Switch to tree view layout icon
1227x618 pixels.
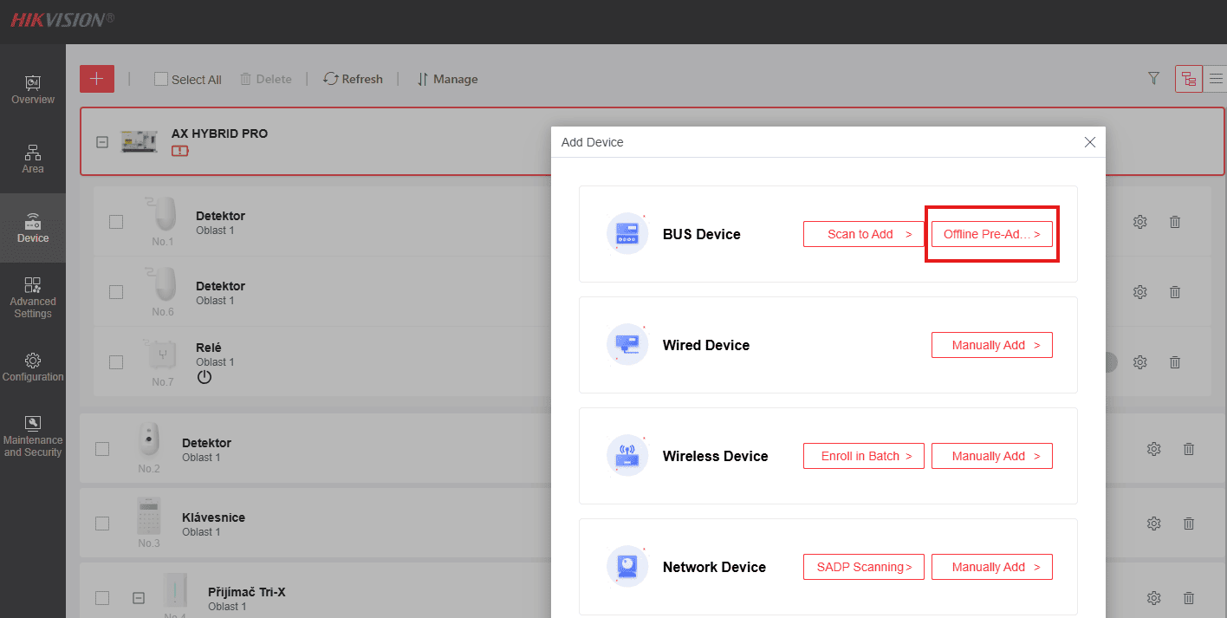pos(1188,79)
